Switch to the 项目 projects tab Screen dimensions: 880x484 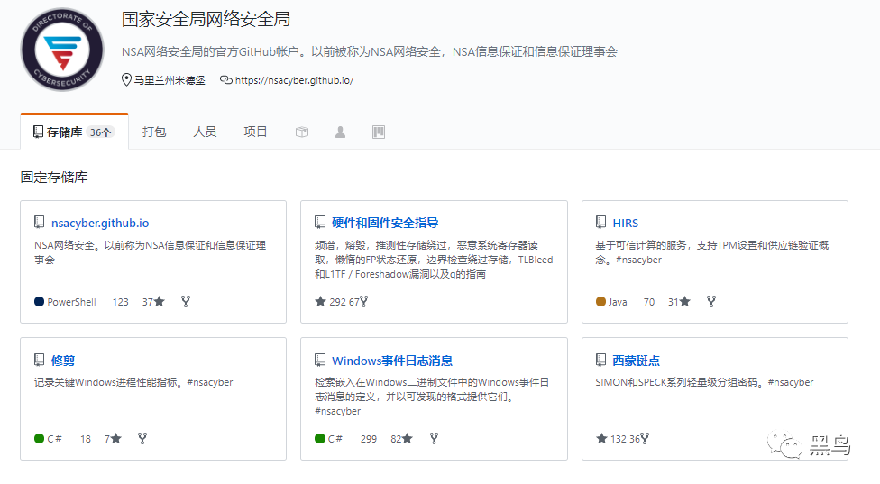(255, 132)
